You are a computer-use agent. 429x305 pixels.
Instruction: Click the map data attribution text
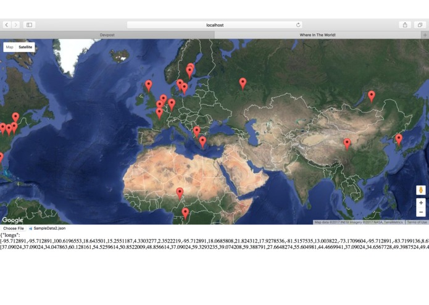click(x=359, y=222)
